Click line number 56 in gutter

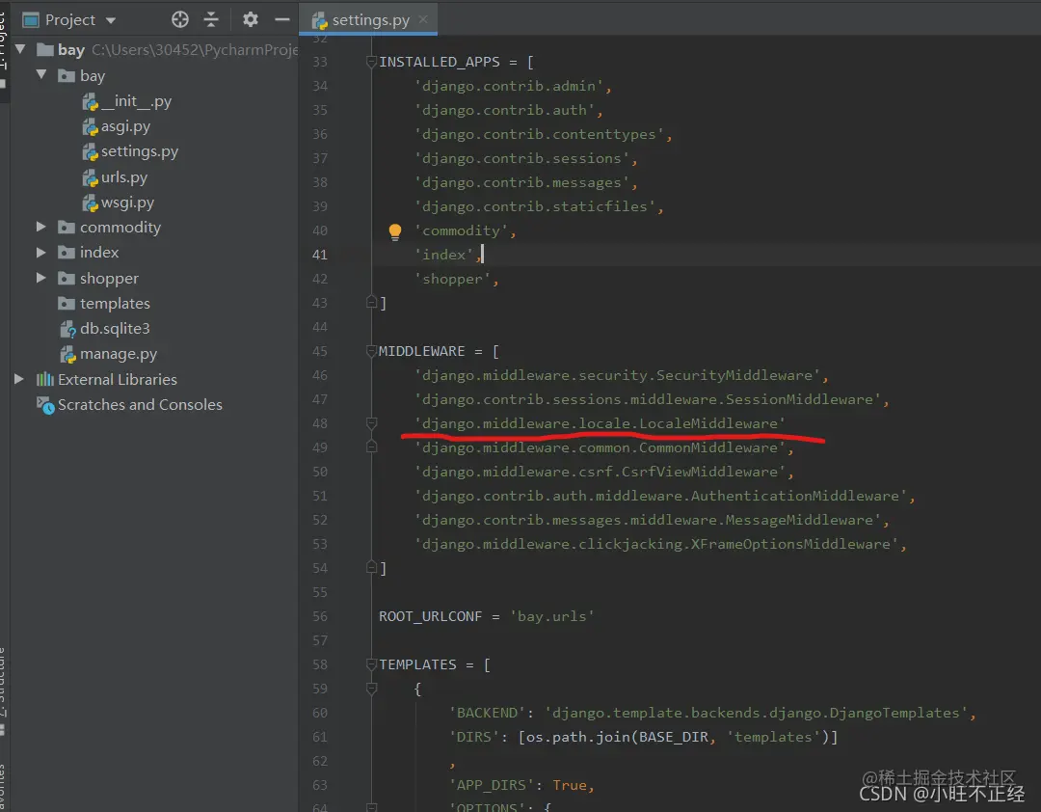point(320,616)
